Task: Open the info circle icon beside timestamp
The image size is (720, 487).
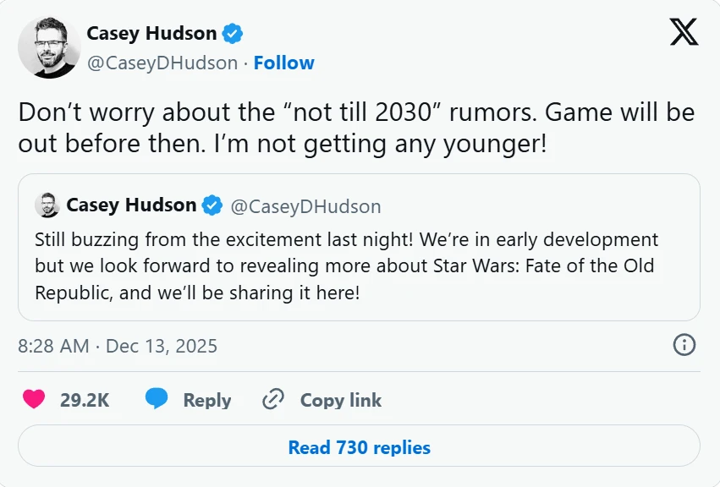Action: coord(684,345)
